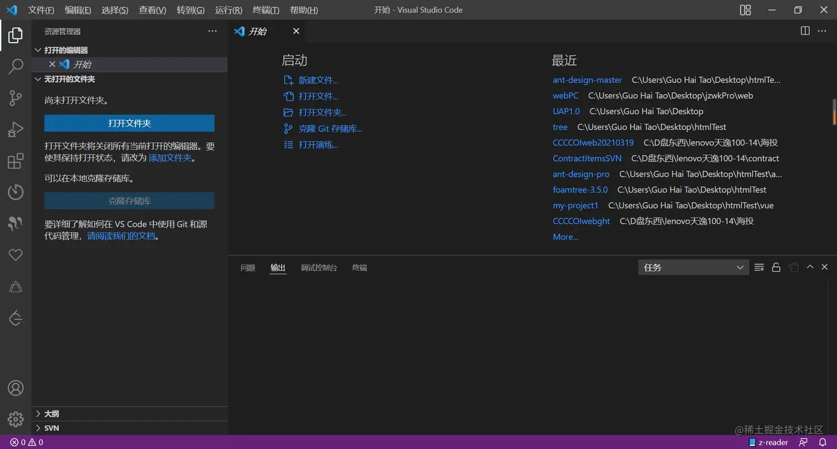Image resolution: width=837 pixels, height=449 pixels.
Task: Expand the 大纲 section
Action: 38,414
